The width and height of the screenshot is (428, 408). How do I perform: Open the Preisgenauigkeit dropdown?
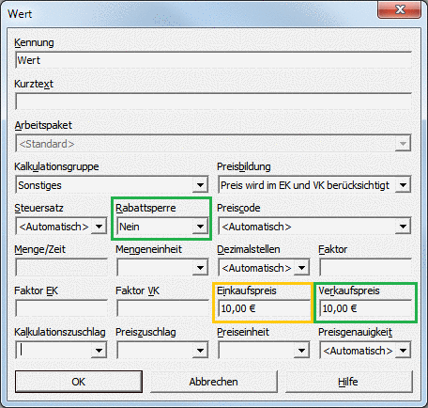365,351
